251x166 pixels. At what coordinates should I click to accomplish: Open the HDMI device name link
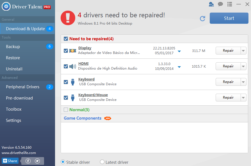[x=83, y=63]
